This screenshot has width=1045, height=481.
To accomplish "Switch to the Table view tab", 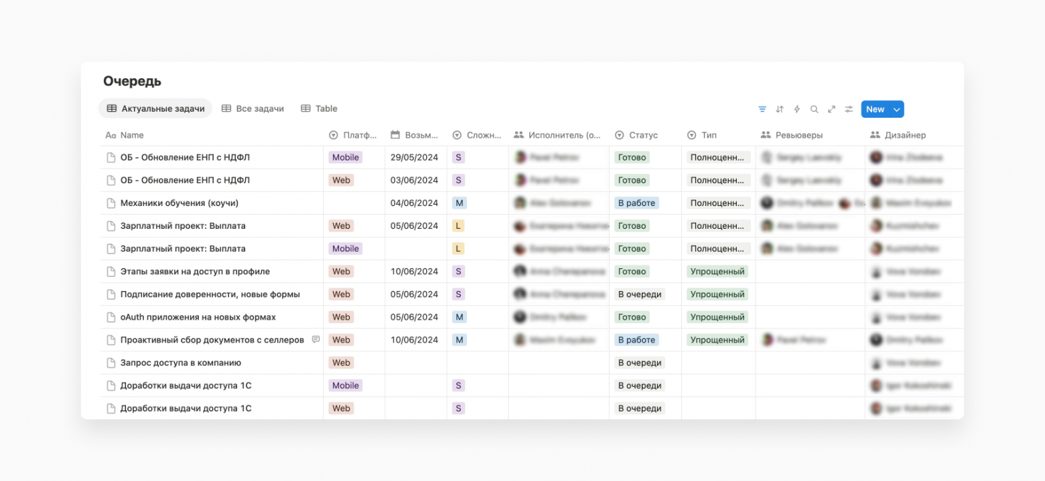I will (319, 108).
